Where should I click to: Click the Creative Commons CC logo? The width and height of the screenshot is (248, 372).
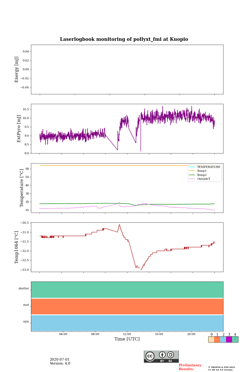click(150, 356)
